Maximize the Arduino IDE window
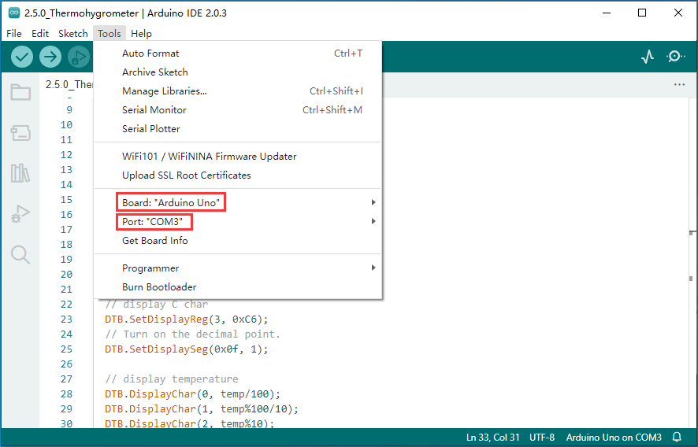 (642, 13)
